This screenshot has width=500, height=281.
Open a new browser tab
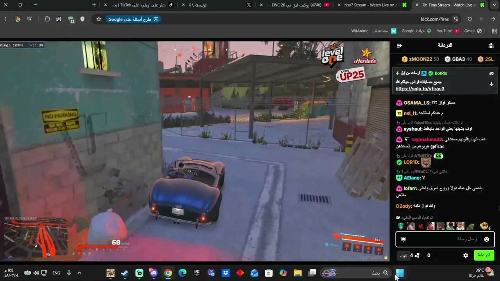pos(94,5)
